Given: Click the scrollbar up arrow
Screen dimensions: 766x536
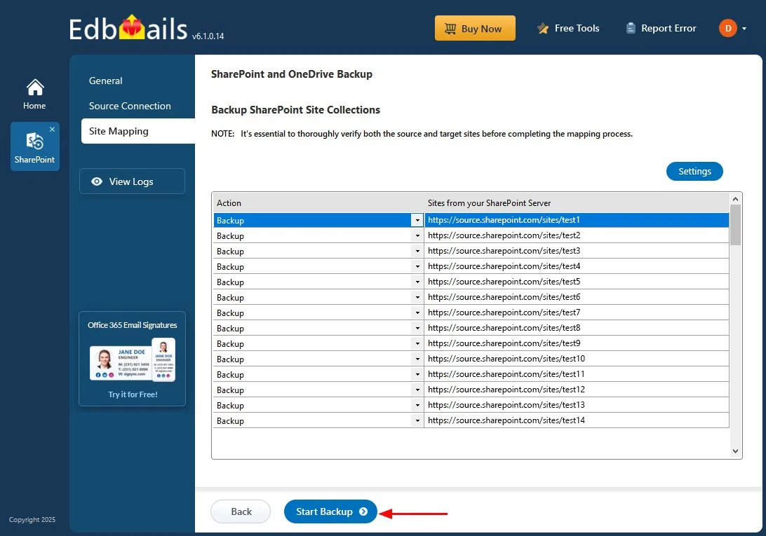Looking at the screenshot, I should [x=735, y=199].
